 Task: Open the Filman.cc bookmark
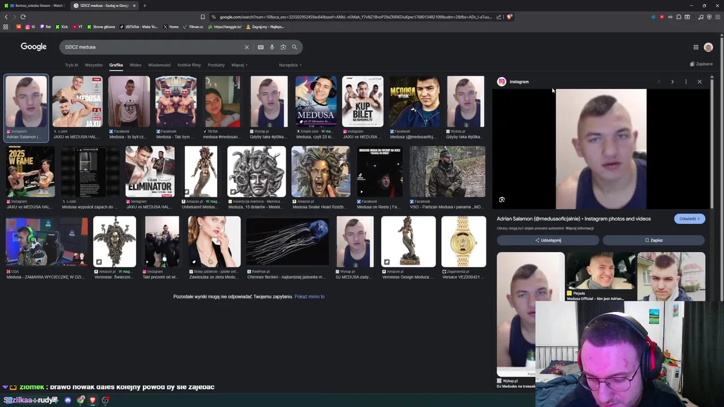[x=193, y=27]
